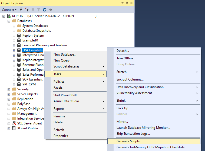205x151 pixels.
Task: Close the Object Explorer panel
Action: point(131,3)
